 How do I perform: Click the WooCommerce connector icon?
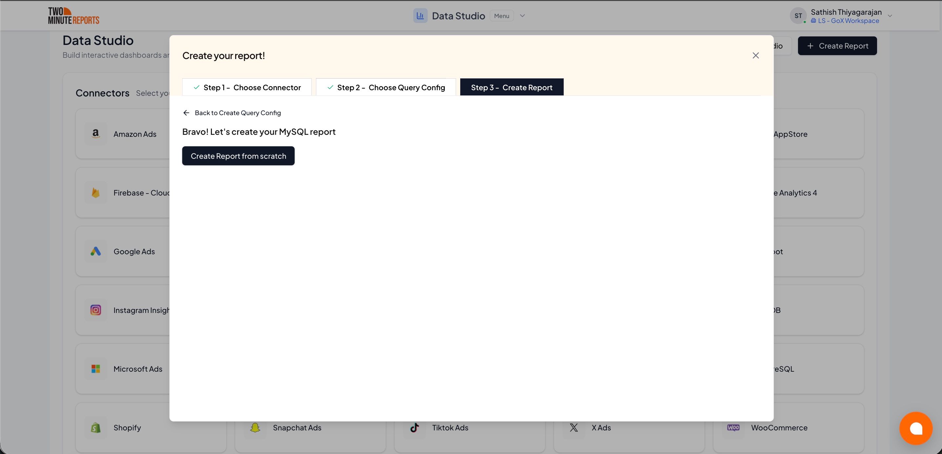click(x=734, y=428)
